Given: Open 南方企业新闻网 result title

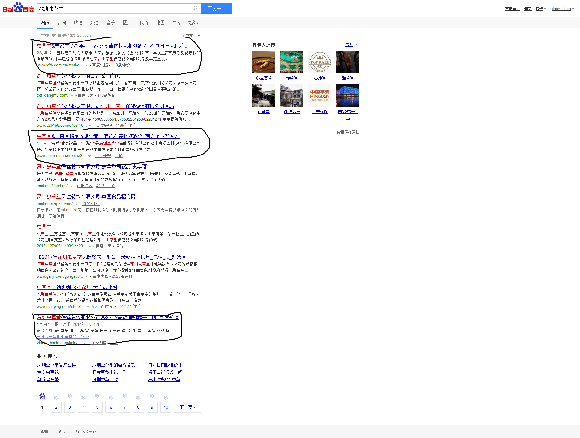Looking at the screenshot, I should [x=108, y=136].
